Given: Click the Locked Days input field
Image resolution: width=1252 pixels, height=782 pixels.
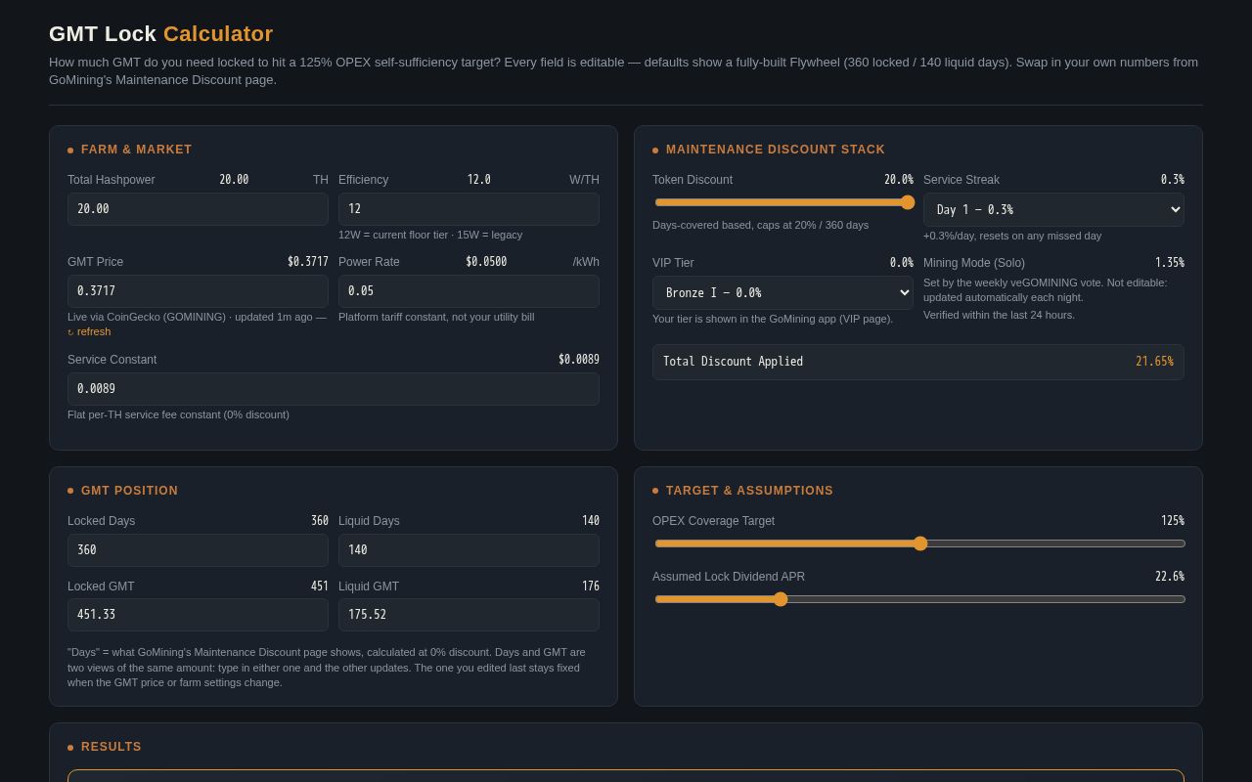Looking at the screenshot, I should [x=198, y=550].
